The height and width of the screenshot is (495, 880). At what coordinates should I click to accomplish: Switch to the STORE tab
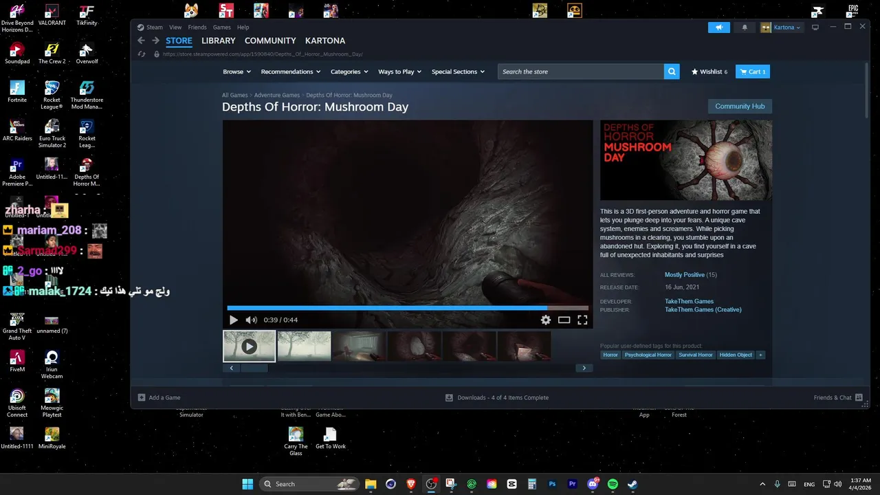pos(179,41)
